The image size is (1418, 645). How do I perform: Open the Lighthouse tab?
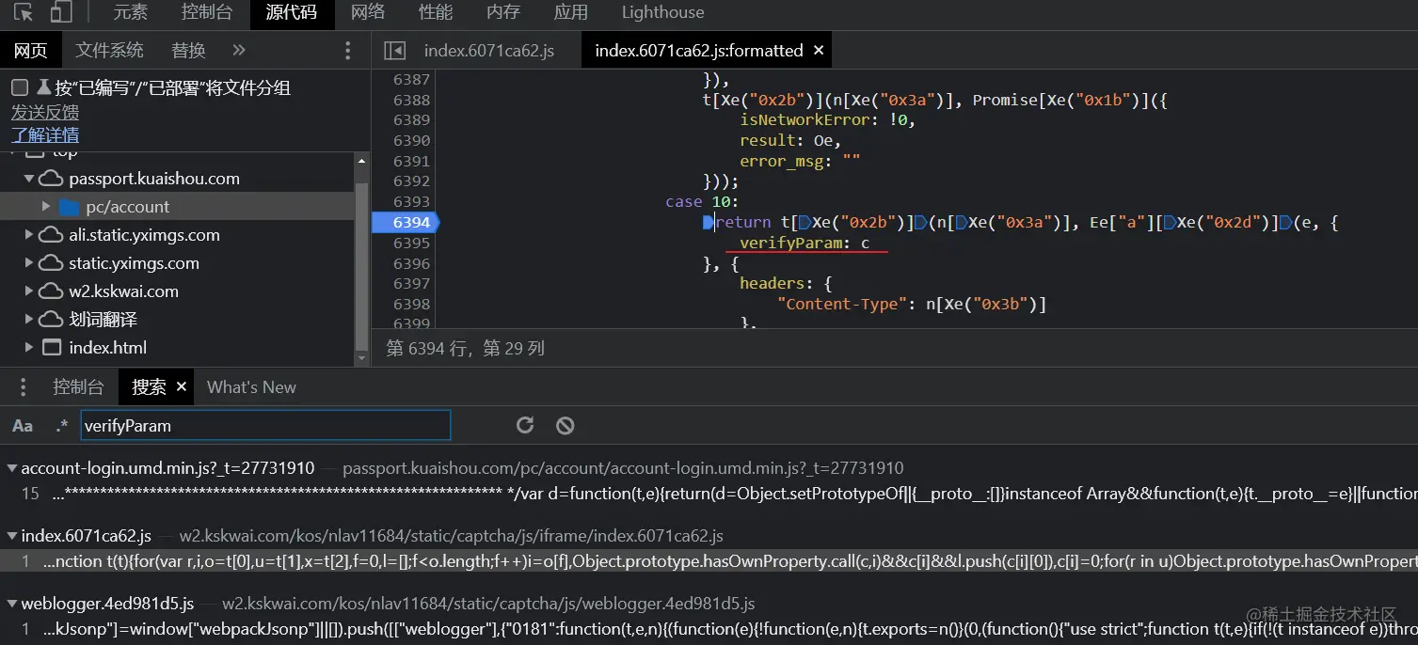point(662,12)
